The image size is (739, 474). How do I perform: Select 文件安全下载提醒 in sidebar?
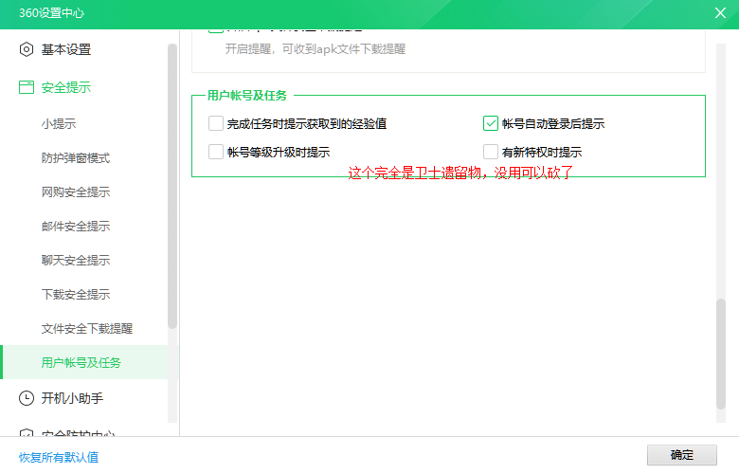coord(87,328)
